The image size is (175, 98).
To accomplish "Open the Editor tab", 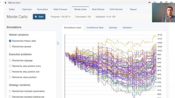I will [12, 9].
